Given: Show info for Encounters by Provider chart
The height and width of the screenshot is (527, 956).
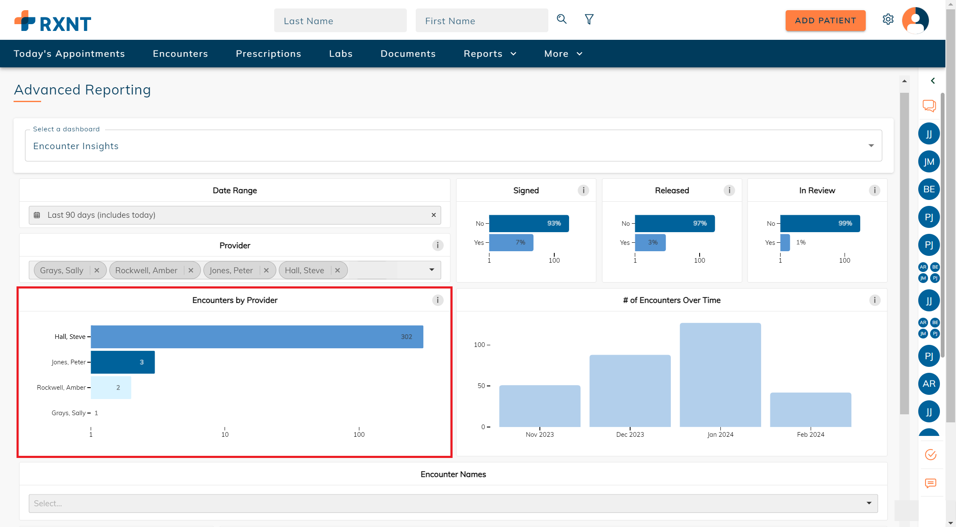Looking at the screenshot, I should pyautogui.click(x=438, y=300).
